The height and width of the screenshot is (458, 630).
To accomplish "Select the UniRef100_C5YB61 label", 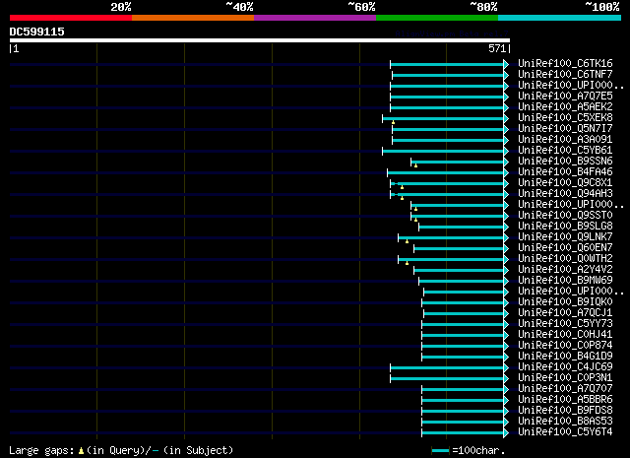I will [x=565, y=151].
